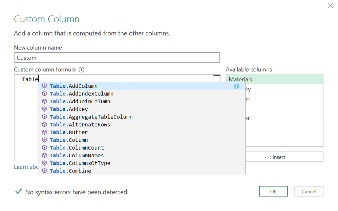Click the cube icon beside Table.ColumnsOfType
Screen dimensions: 338x211
pos(44,163)
